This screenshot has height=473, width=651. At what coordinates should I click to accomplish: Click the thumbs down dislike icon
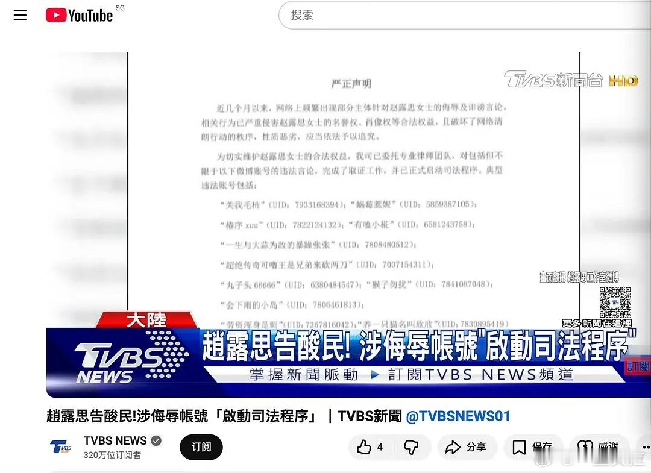(x=413, y=446)
